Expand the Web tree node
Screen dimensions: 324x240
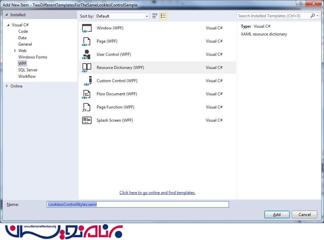click(15, 51)
